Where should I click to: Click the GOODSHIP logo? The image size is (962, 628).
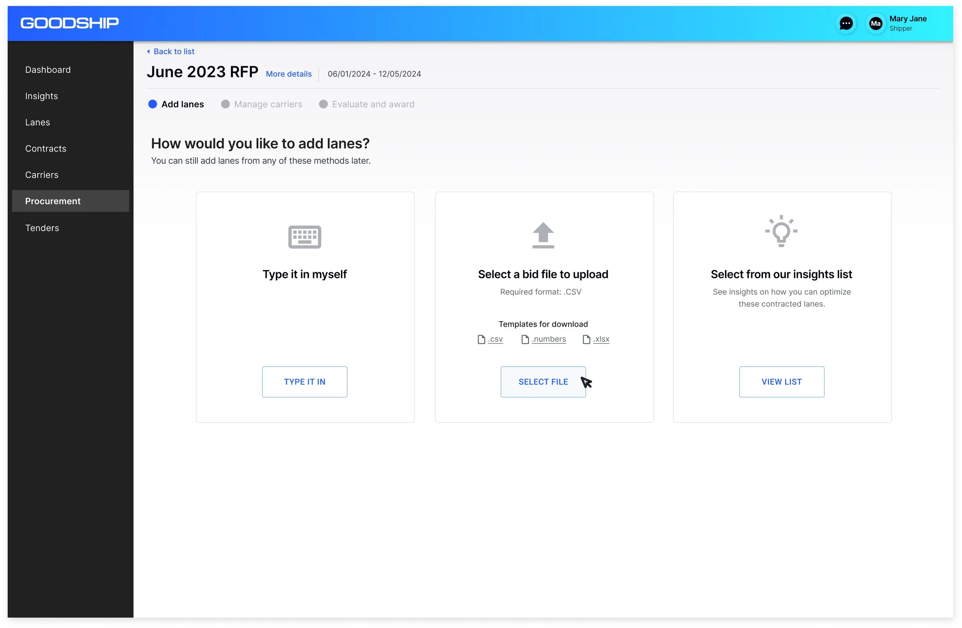pos(70,23)
